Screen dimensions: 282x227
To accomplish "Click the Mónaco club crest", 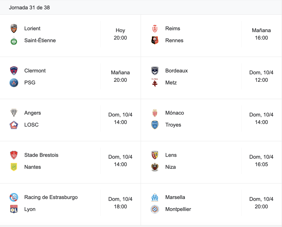I will point(155,113).
